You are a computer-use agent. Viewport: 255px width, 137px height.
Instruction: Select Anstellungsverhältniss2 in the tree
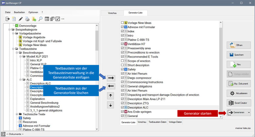(45, 107)
